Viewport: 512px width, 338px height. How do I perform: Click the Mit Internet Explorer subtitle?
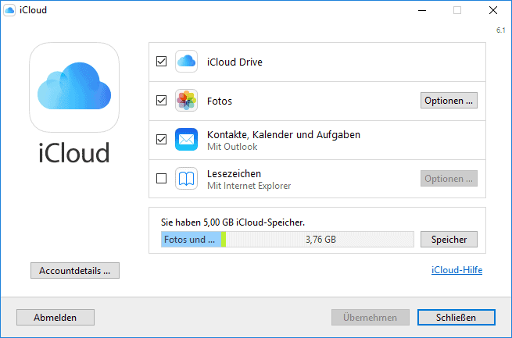249,186
